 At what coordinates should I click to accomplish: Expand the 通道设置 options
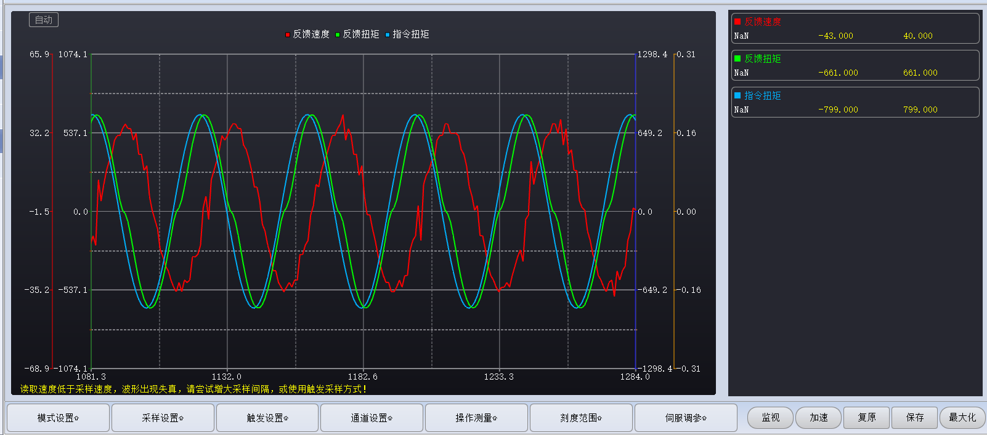click(372, 418)
